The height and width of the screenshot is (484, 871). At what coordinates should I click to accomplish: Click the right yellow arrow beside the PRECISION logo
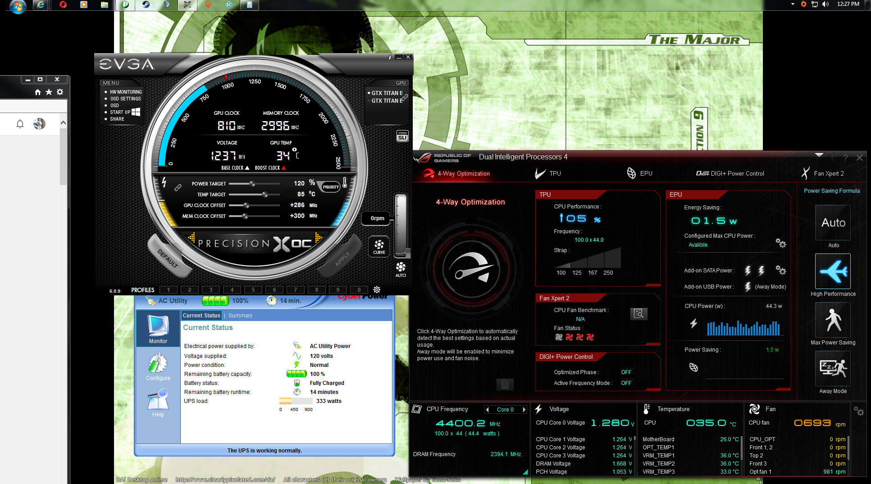pos(319,237)
